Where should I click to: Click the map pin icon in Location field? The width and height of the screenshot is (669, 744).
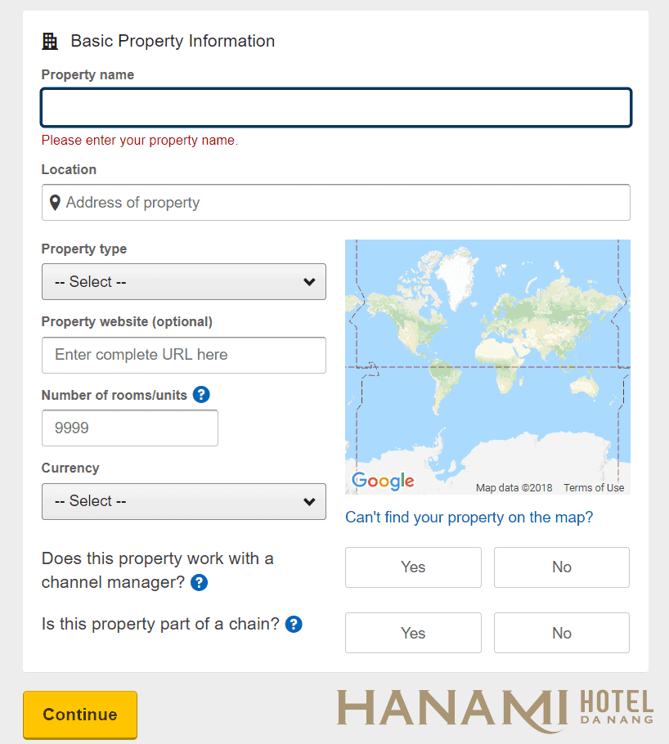(x=55, y=202)
